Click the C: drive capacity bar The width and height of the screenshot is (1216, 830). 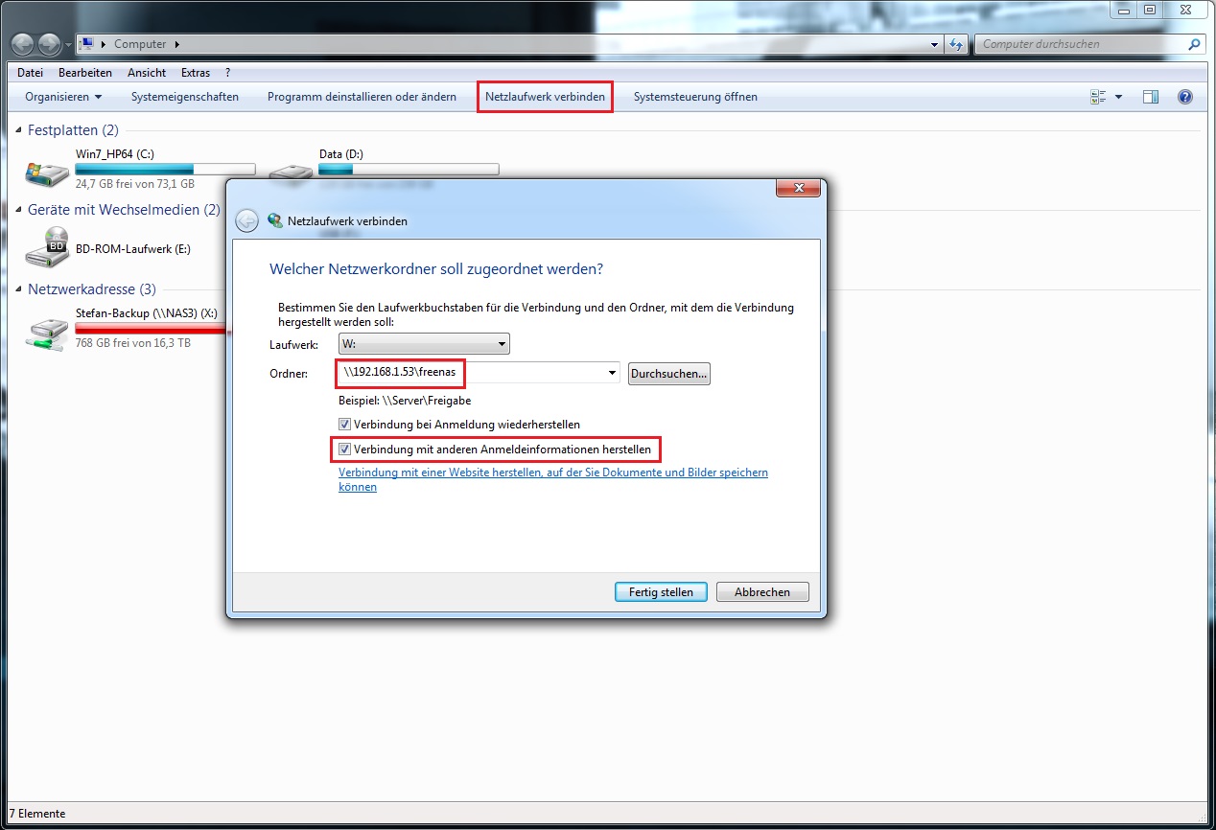click(165, 170)
